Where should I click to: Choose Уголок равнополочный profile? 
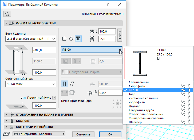[x=158, y=114]
